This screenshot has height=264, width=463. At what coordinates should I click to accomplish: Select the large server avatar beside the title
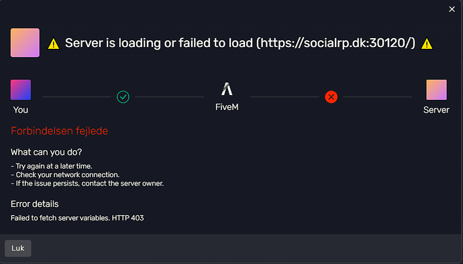click(25, 43)
